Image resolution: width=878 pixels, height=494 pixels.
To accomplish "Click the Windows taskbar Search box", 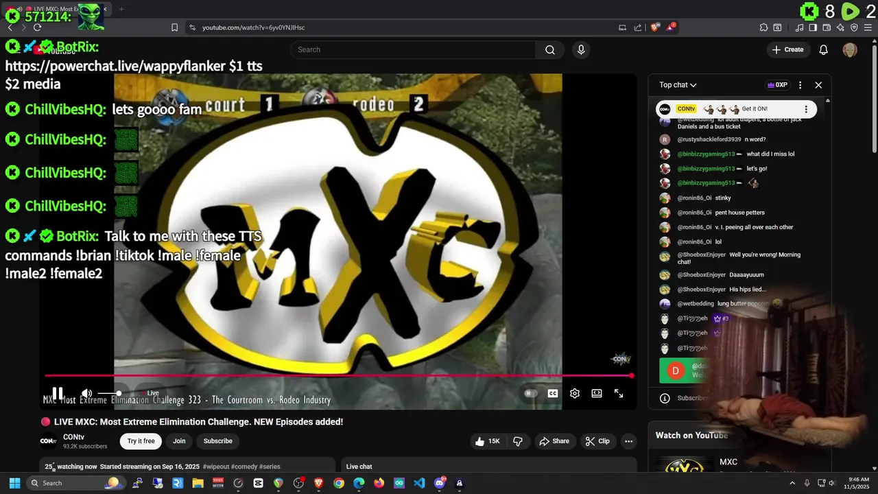I will point(75,483).
